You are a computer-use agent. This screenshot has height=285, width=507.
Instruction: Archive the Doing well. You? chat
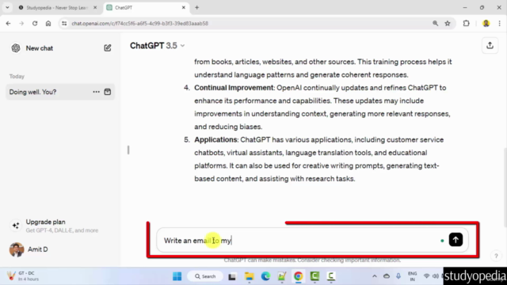pos(108,92)
